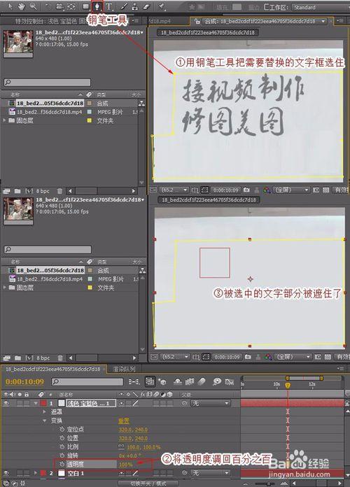
Task: Open the composition name dropdown in viewer tab
Action: (x=323, y=21)
